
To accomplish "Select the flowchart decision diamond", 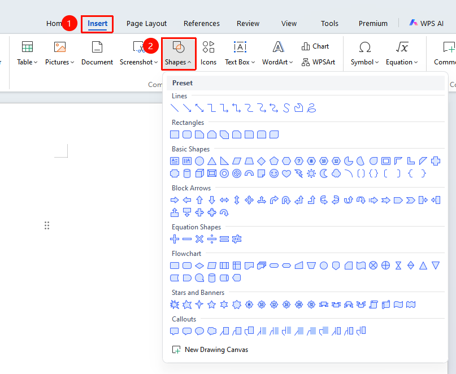I will [199, 266].
